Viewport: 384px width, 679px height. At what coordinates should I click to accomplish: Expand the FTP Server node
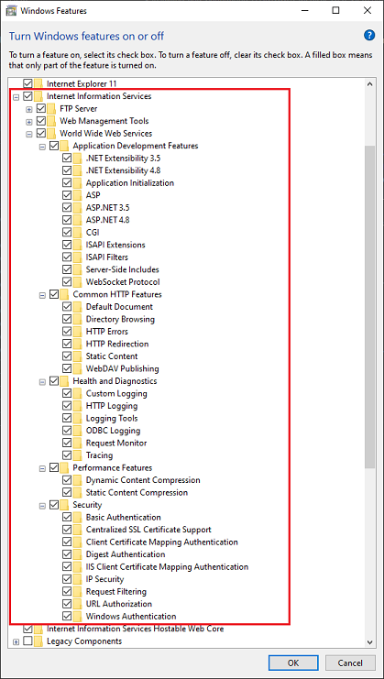(x=29, y=110)
